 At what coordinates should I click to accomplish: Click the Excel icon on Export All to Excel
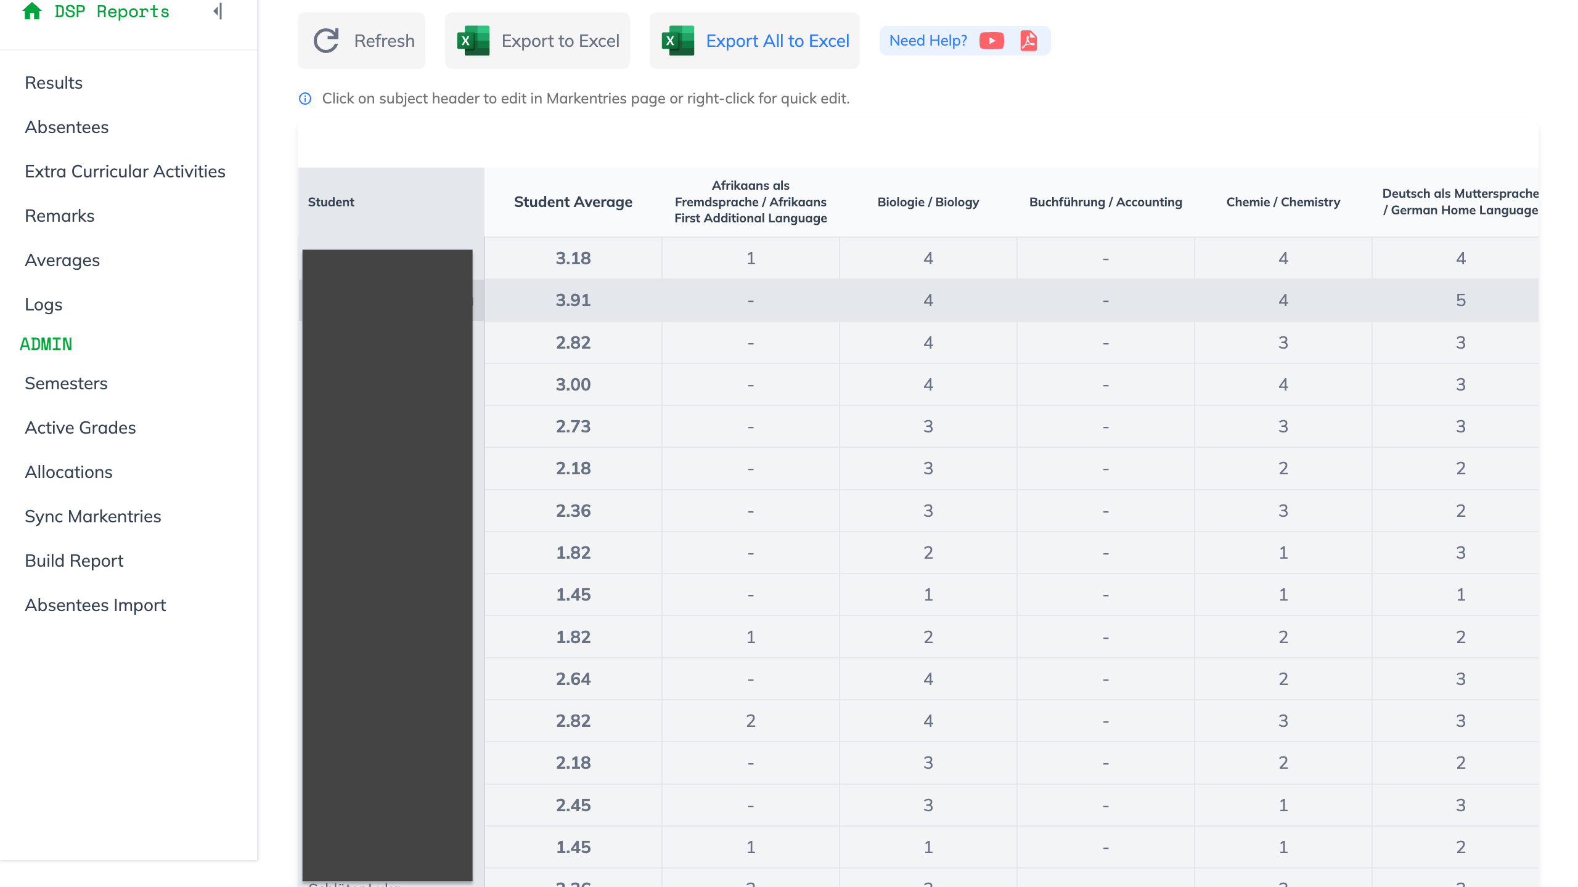(677, 40)
